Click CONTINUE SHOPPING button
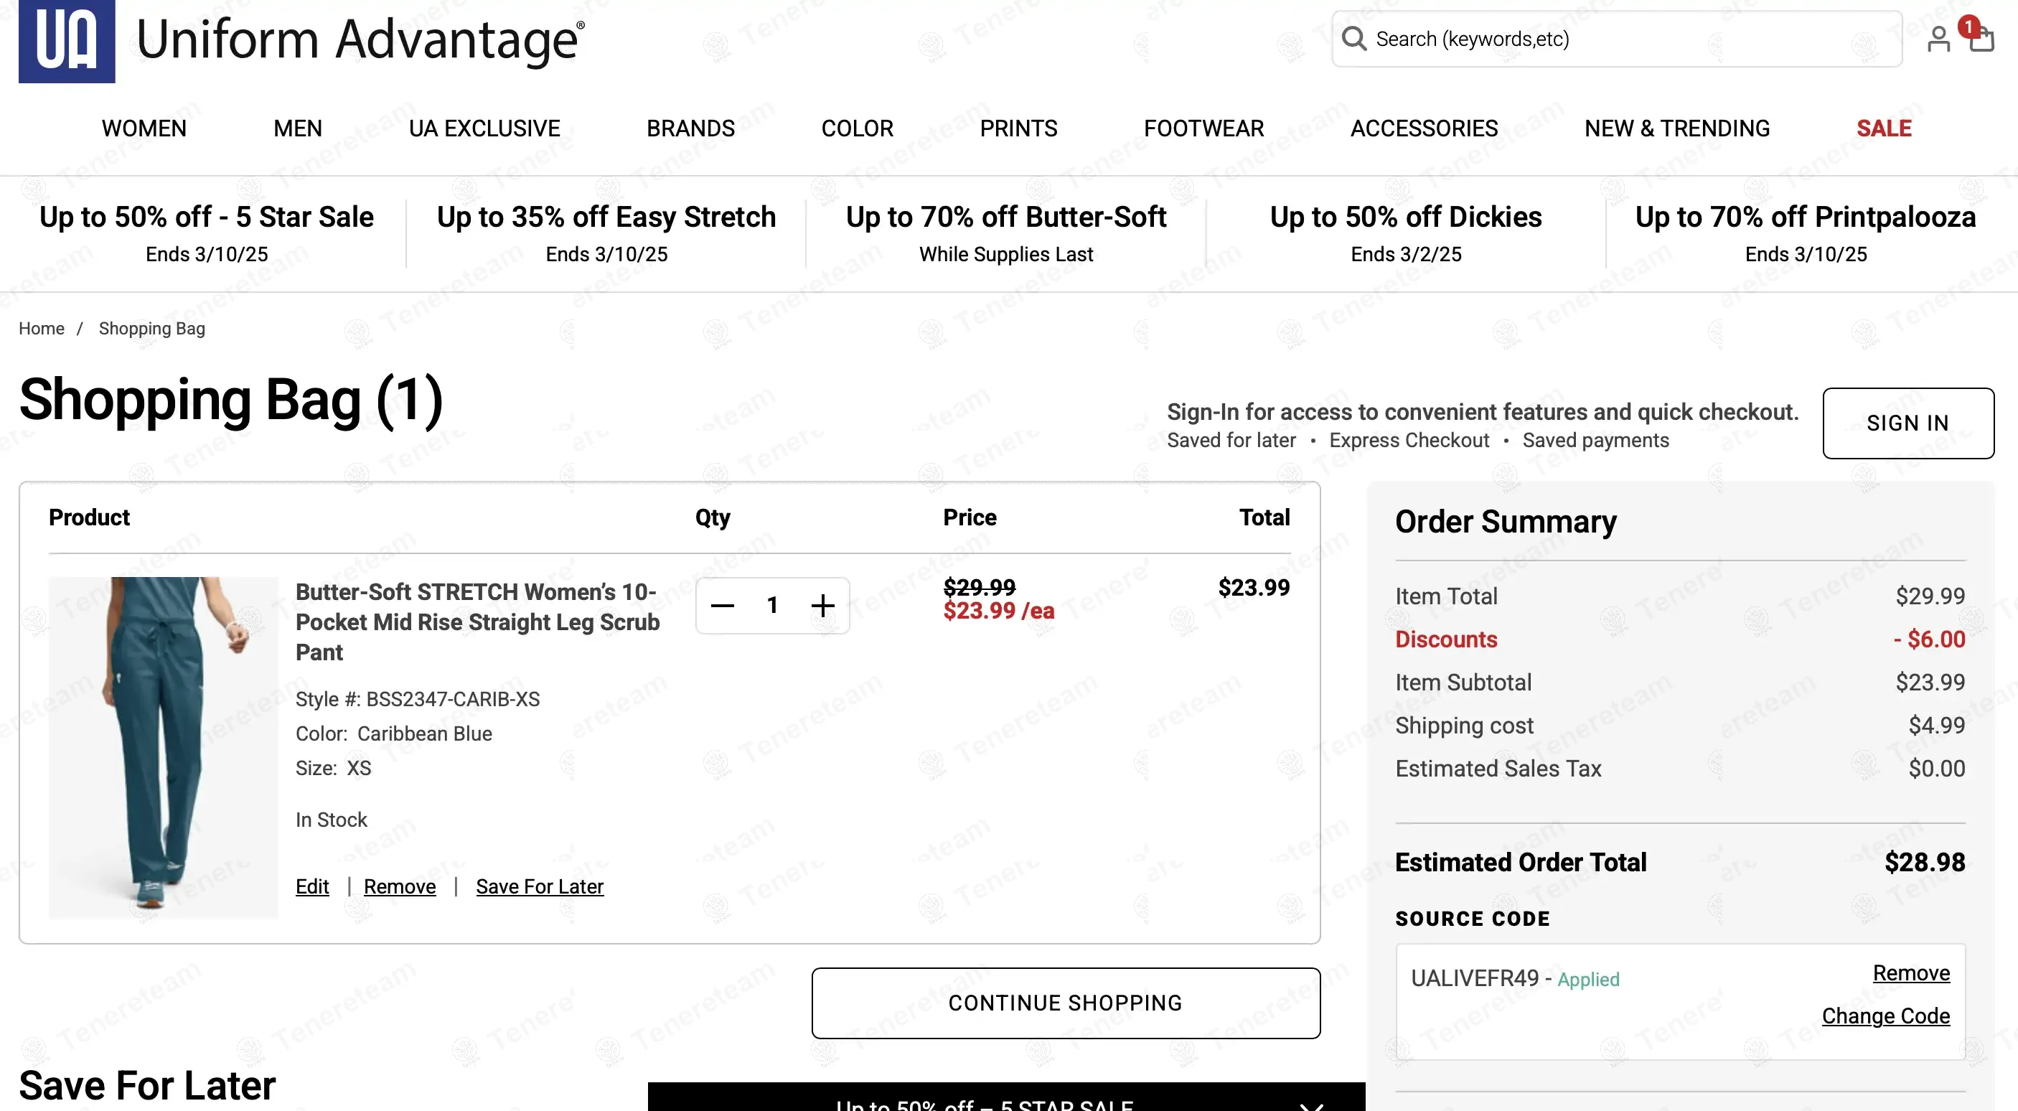This screenshot has width=2018, height=1111. pos(1066,1003)
